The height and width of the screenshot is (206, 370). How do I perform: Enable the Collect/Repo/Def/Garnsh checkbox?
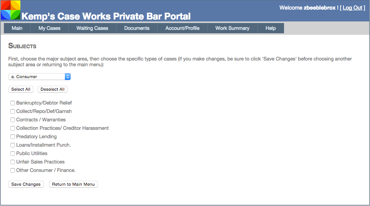13,111
